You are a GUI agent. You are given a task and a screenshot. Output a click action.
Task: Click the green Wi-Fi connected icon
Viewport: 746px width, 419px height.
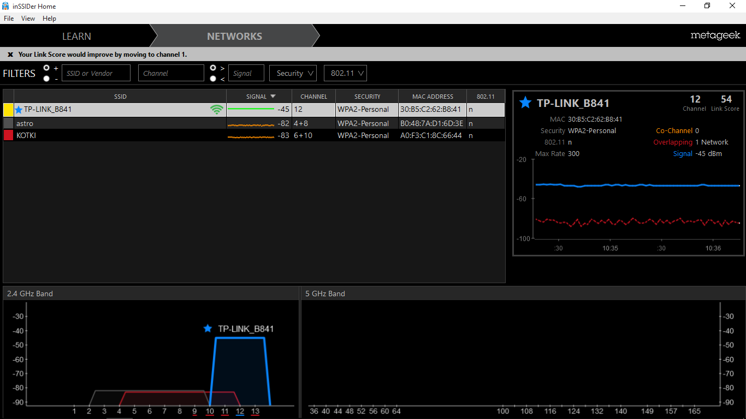click(x=217, y=110)
